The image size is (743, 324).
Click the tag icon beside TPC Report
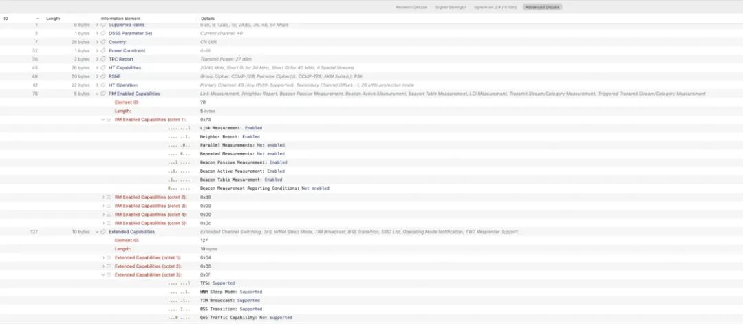[103, 59]
